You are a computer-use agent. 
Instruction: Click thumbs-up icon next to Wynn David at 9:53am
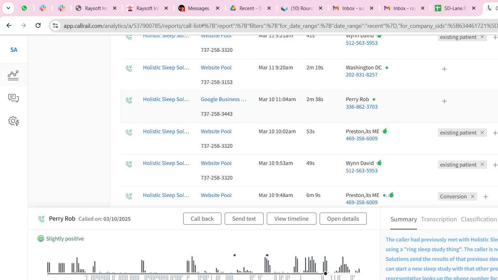[x=379, y=163]
